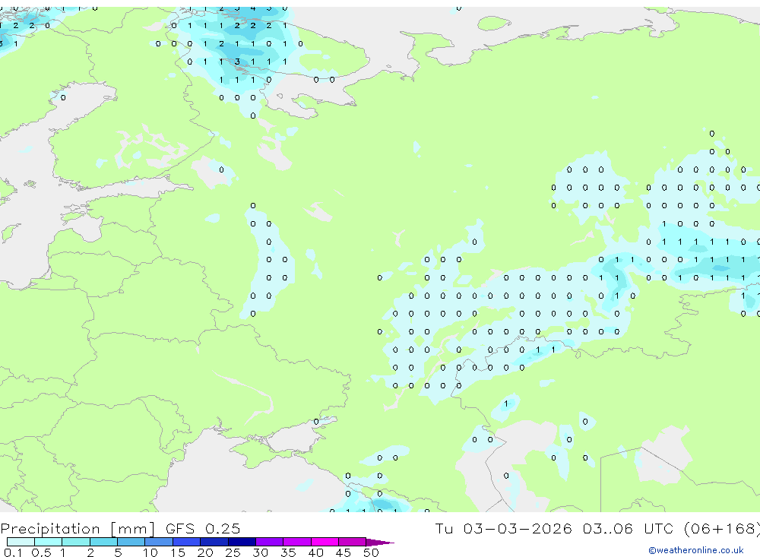The height and width of the screenshot is (557, 760).
Task: Choose the 20–25 mm dark blue swatch
Action: (214, 542)
